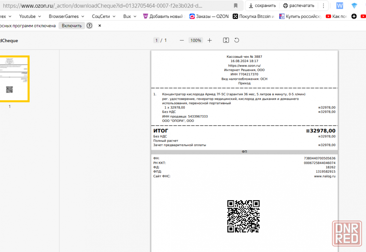The image size is (366, 252).
Task: Click the 100% zoom level field
Action: point(195,40)
